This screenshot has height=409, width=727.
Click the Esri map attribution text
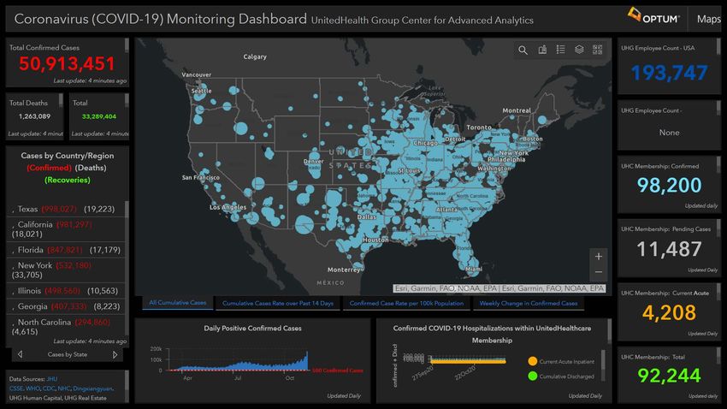[499, 288]
